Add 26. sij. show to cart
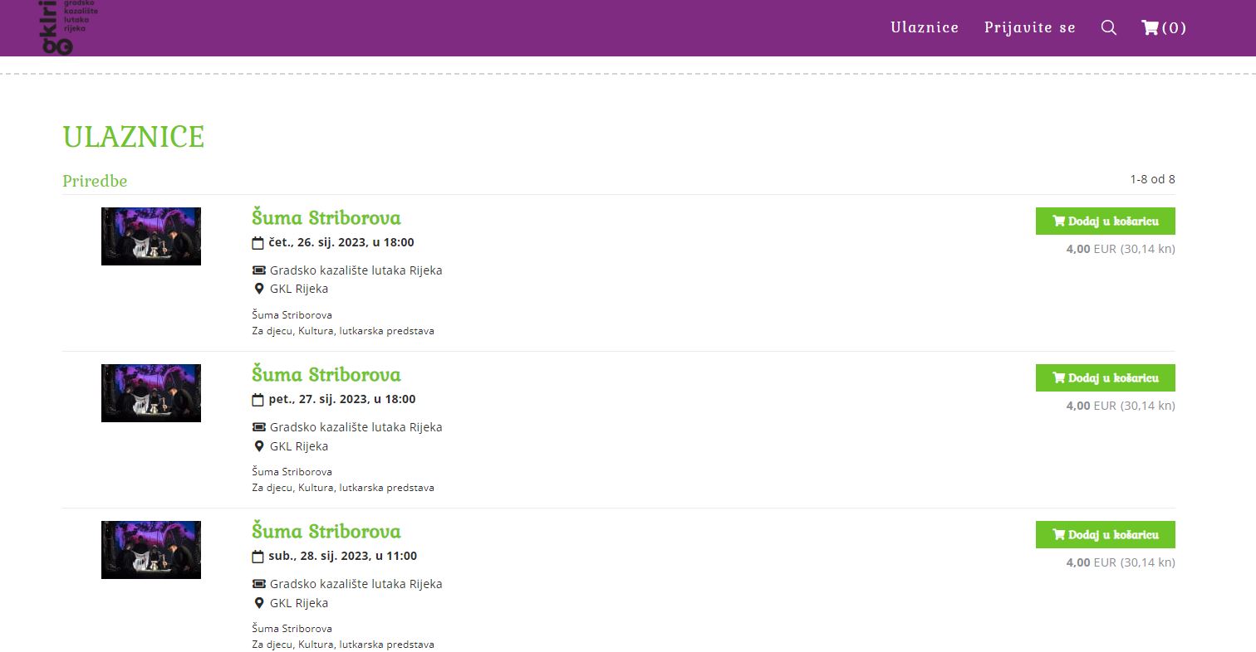The height and width of the screenshot is (652, 1256). pyautogui.click(x=1105, y=221)
